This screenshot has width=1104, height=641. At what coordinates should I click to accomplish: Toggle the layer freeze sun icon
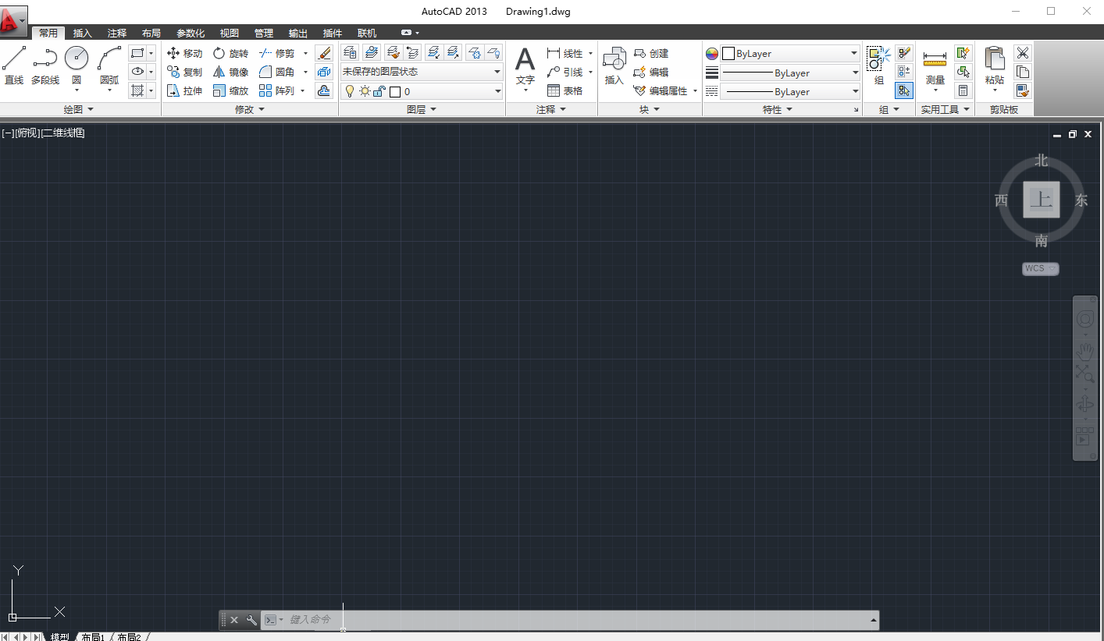pyautogui.click(x=363, y=91)
